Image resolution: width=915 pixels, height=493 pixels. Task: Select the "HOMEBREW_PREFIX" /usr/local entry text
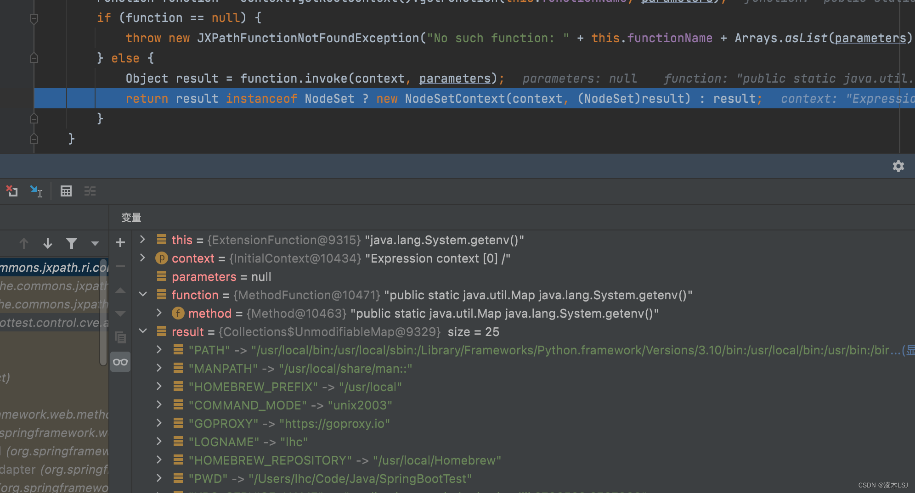295,387
